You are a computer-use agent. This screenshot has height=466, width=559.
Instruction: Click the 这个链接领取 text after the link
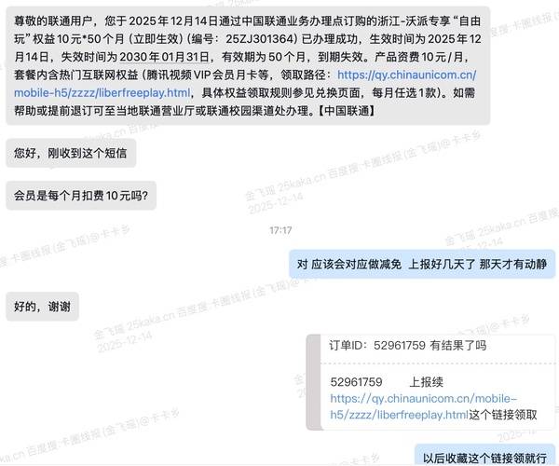point(503,415)
